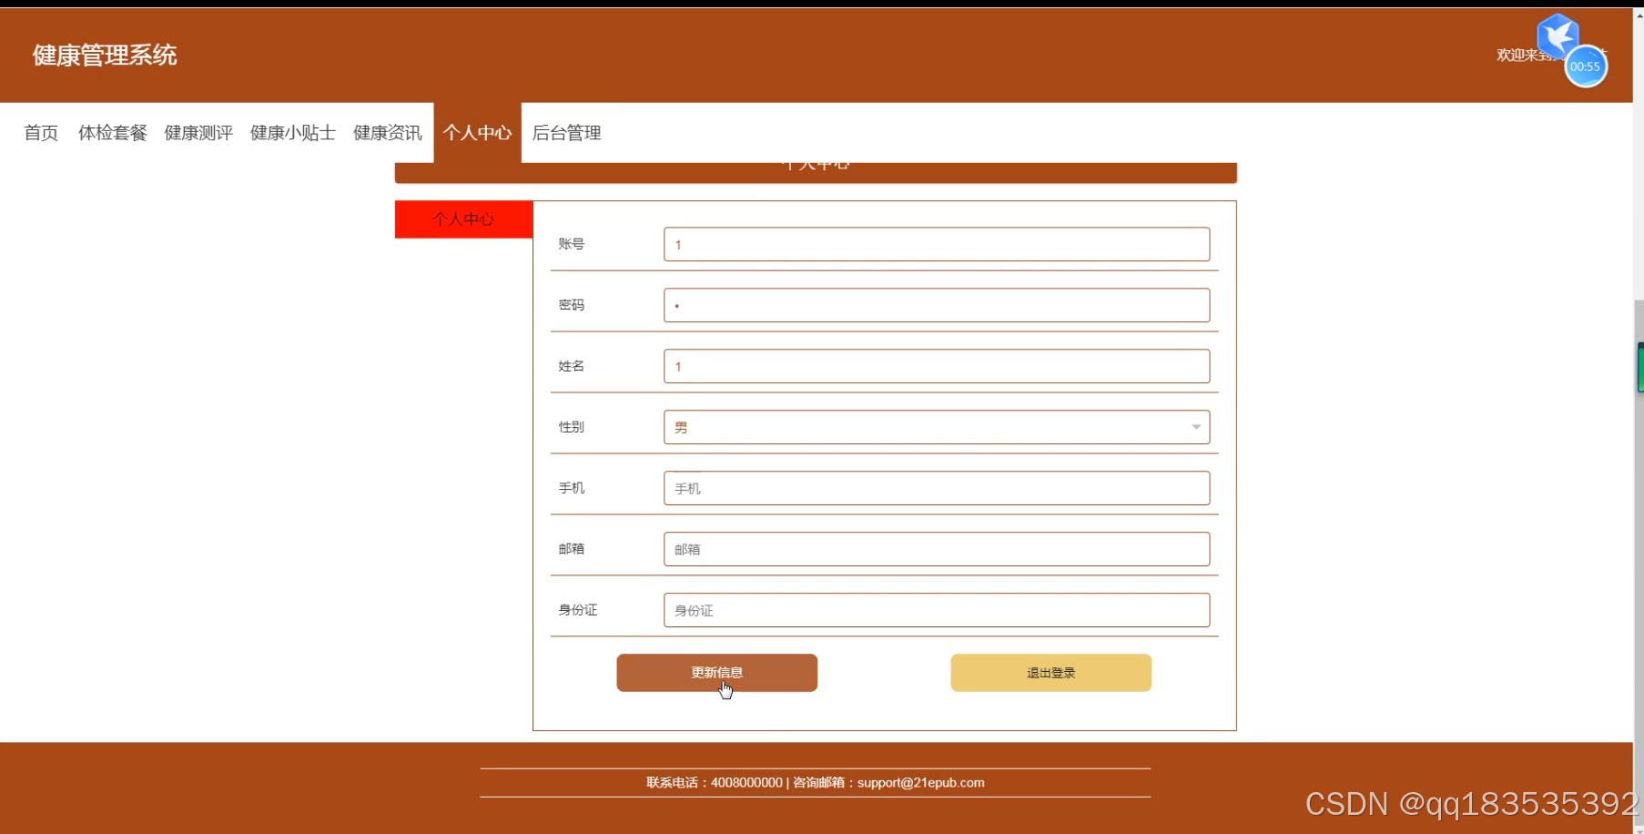Click the bird logo floating icon
The width and height of the screenshot is (1644, 834).
click(x=1558, y=36)
